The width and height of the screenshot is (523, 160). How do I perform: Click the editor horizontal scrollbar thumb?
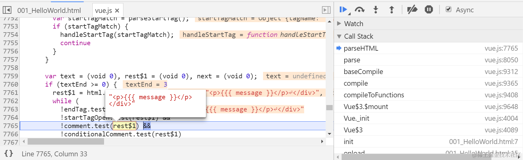click(x=66, y=142)
